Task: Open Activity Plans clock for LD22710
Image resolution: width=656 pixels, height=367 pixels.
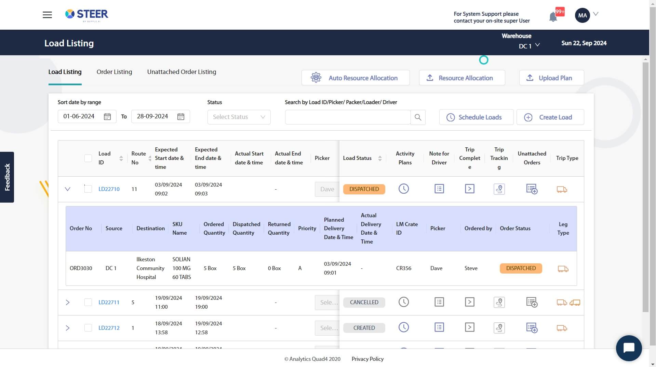Action: coord(404,189)
